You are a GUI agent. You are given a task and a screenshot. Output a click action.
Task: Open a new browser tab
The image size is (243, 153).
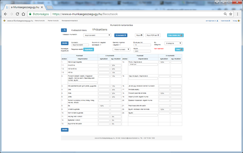(49, 7)
